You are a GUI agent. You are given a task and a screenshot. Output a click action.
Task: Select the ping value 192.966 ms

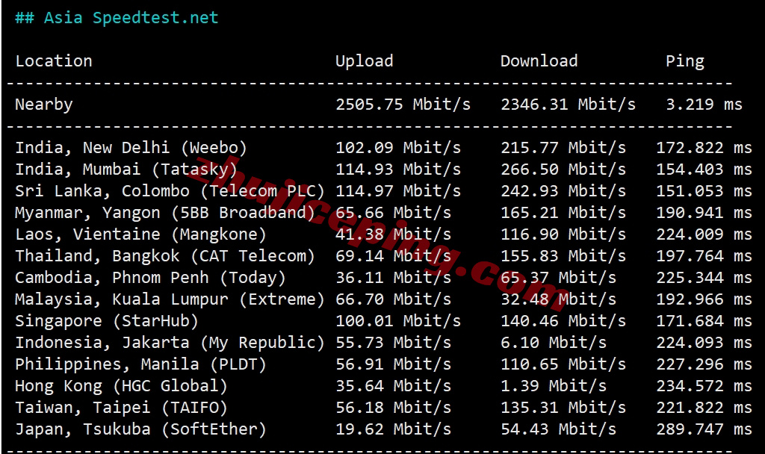tap(704, 299)
